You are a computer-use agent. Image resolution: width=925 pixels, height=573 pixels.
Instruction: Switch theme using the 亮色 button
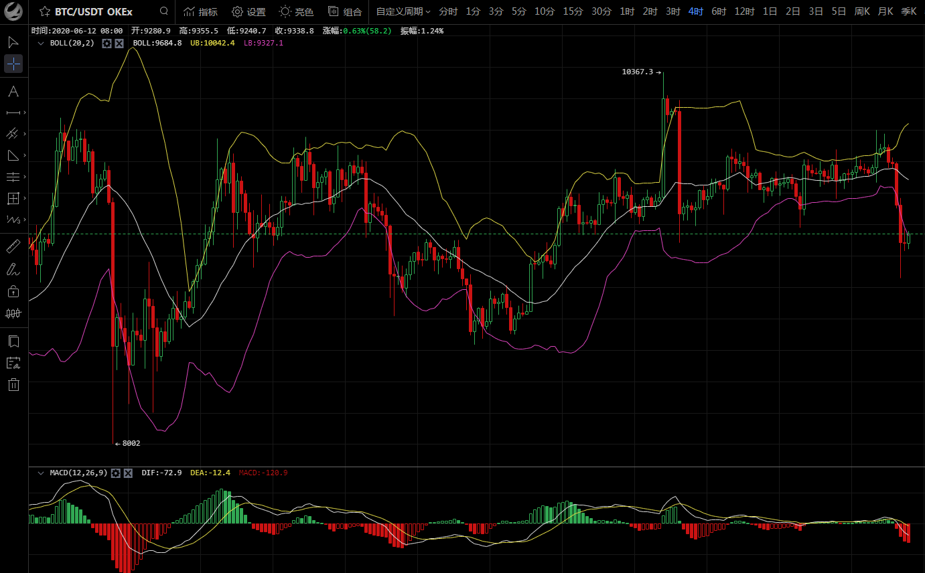296,11
